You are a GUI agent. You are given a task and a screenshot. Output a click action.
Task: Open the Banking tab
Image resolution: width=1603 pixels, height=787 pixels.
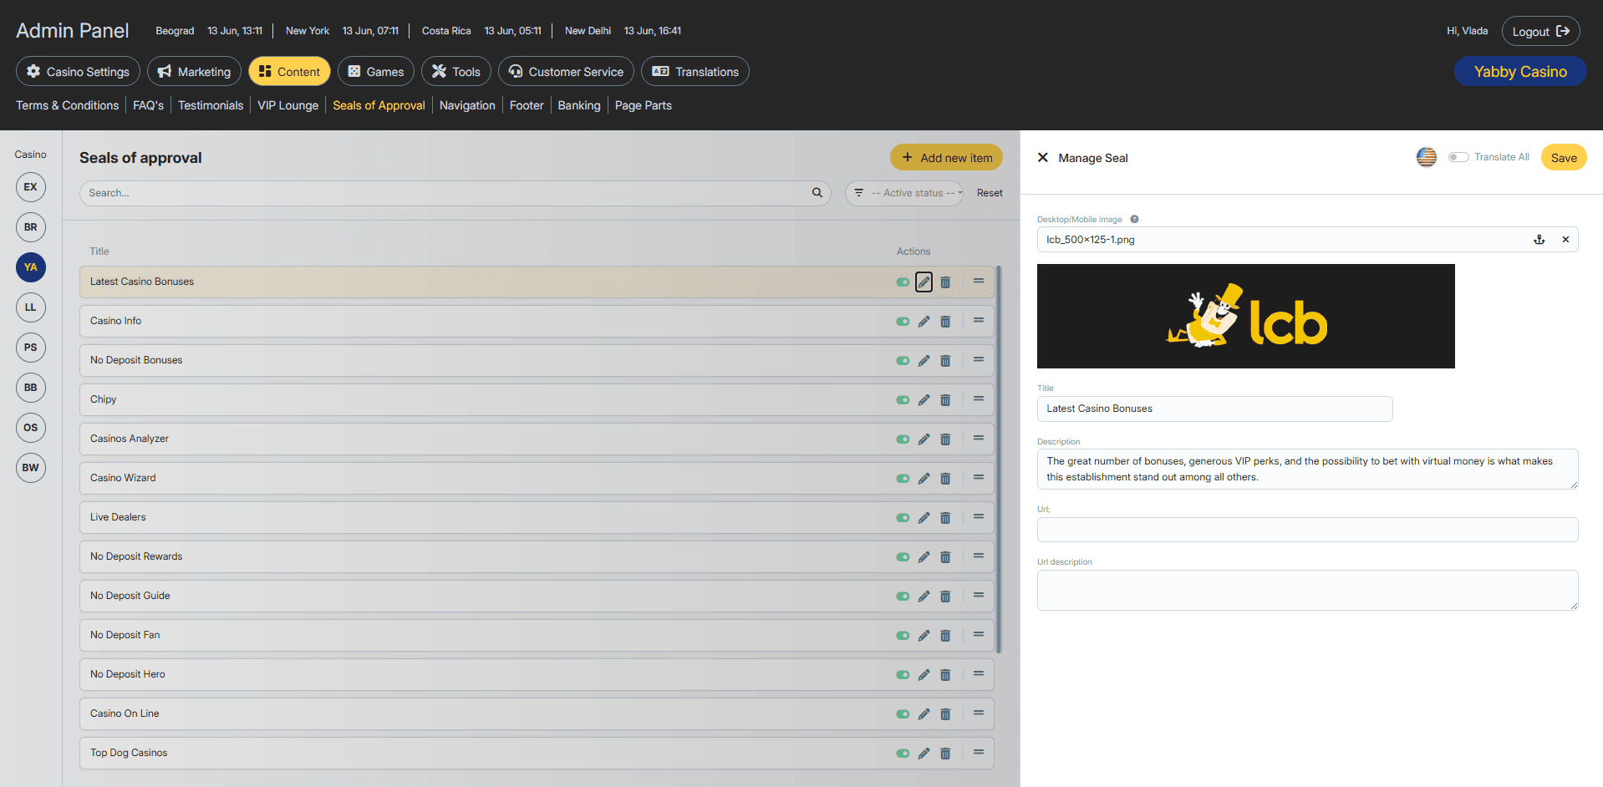[579, 105]
